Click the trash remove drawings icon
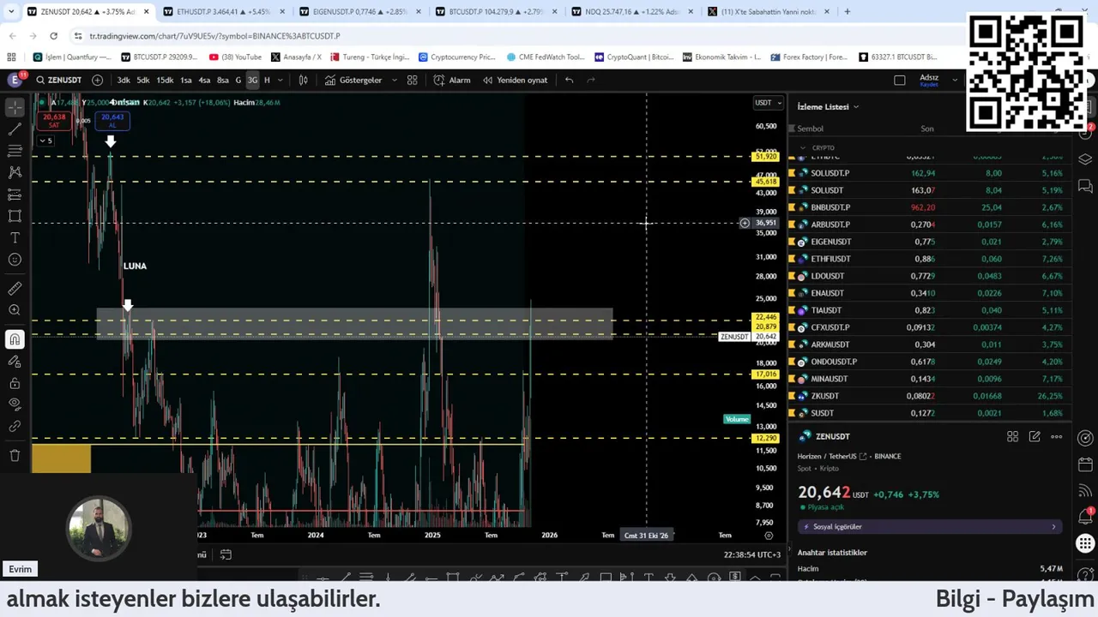The image size is (1098, 617). tap(15, 455)
